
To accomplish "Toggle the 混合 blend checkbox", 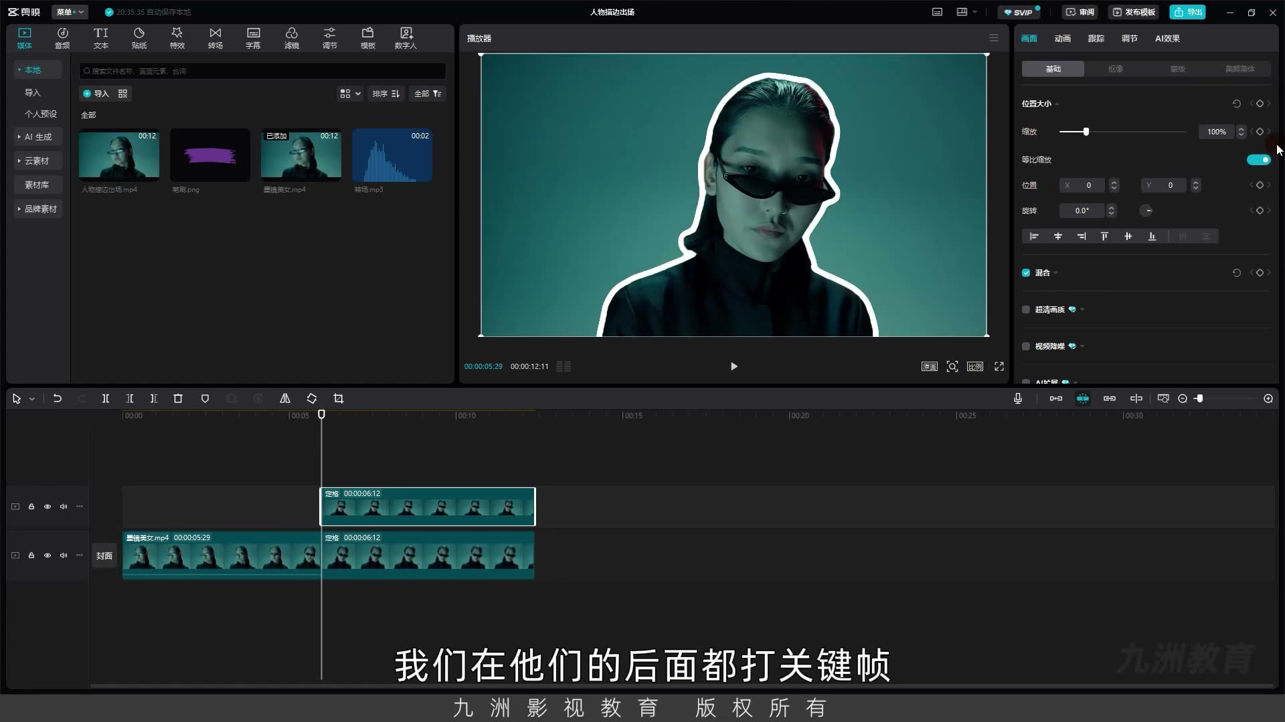I will coord(1026,273).
